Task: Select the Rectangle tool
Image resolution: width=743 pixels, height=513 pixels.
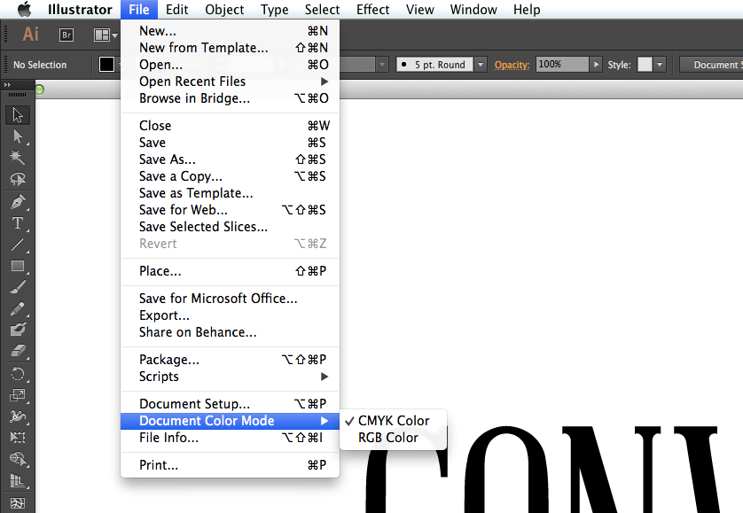Action: pos(18,266)
